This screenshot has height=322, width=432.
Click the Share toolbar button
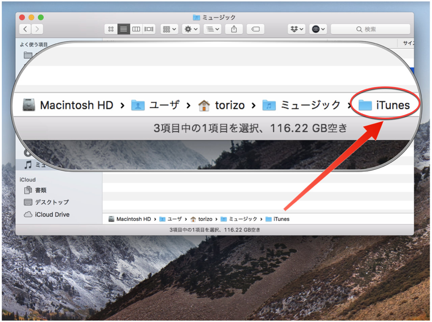234,29
